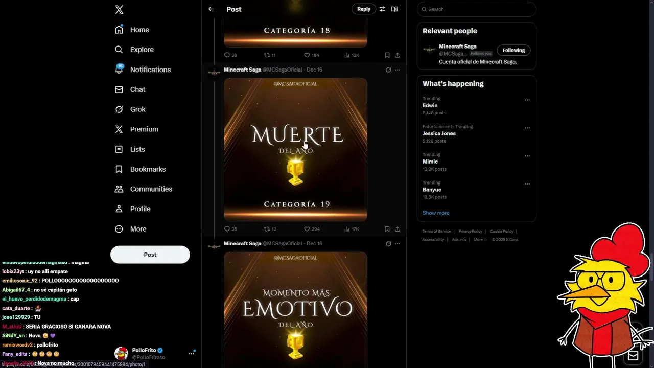Open the Banyue trending topic

[x=432, y=190]
